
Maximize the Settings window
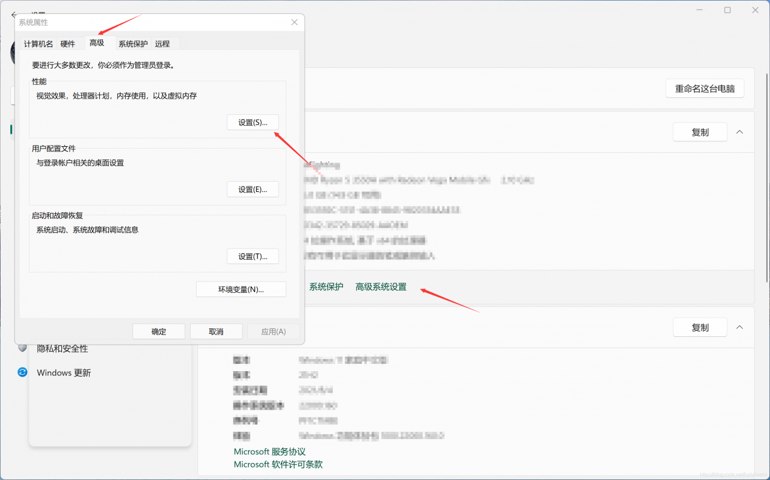pyautogui.click(x=727, y=10)
